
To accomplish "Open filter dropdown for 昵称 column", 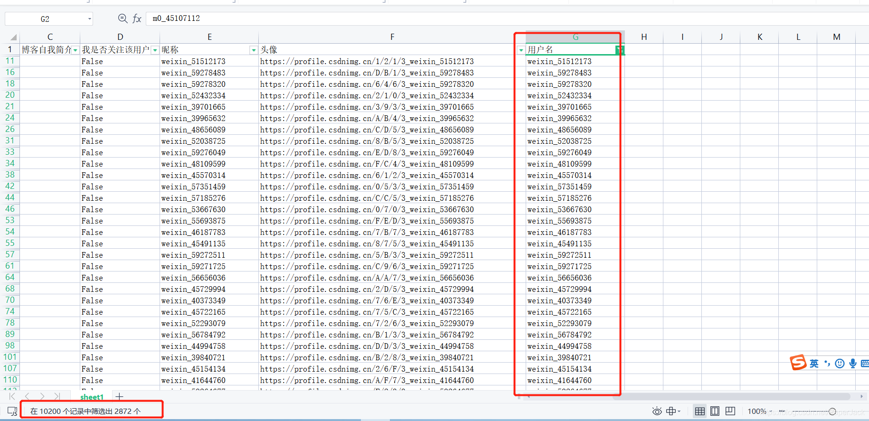I will click(x=254, y=50).
